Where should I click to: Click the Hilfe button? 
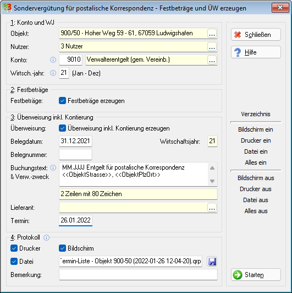[256, 52]
